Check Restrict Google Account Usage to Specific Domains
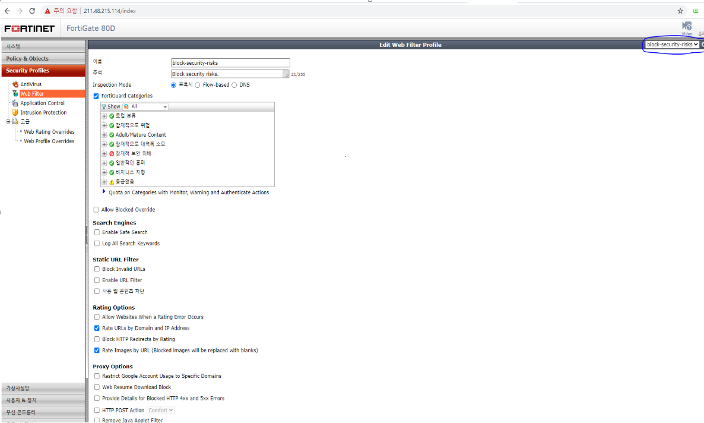This screenshot has width=704, height=423. coord(97,376)
